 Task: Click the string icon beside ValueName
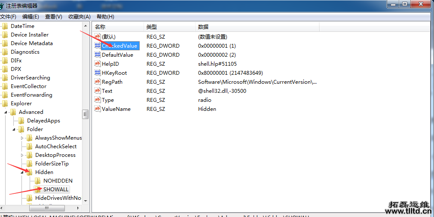pos(98,109)
